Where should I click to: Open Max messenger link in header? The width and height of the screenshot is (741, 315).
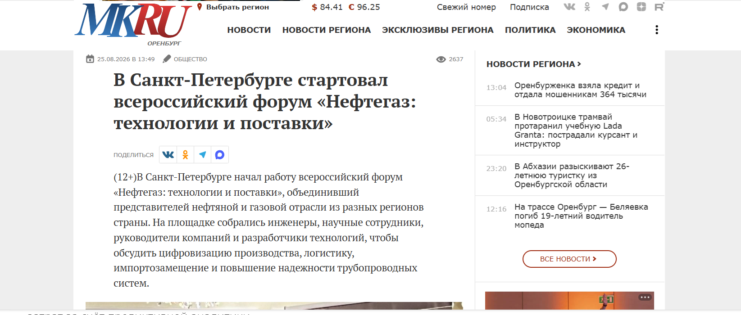point(623,7)
